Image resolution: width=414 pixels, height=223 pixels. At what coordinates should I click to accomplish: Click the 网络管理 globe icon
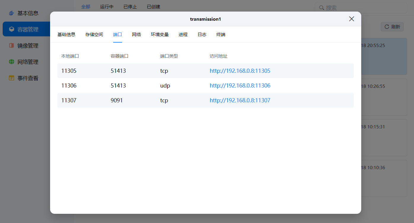tap(12, 62)
